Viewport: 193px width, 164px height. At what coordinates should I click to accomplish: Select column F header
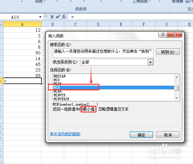click(144, 24)
